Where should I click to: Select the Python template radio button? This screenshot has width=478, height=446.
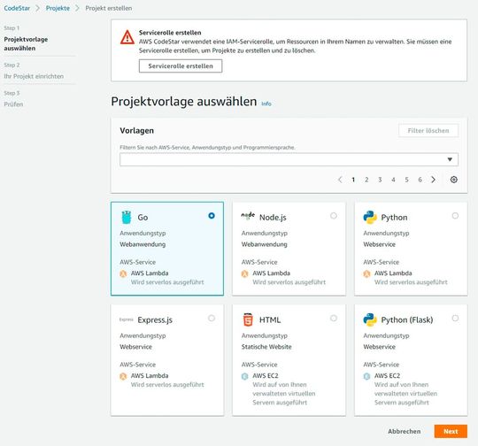point(455,216)
